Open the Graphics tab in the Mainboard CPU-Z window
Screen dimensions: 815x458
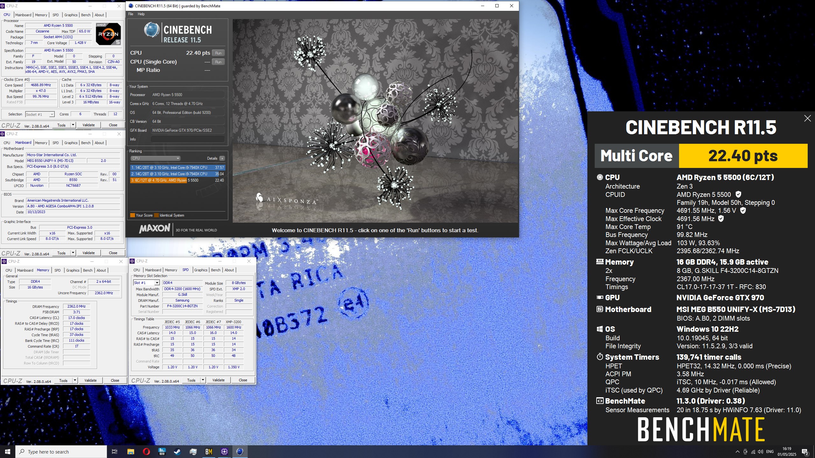tap(71, 143)
